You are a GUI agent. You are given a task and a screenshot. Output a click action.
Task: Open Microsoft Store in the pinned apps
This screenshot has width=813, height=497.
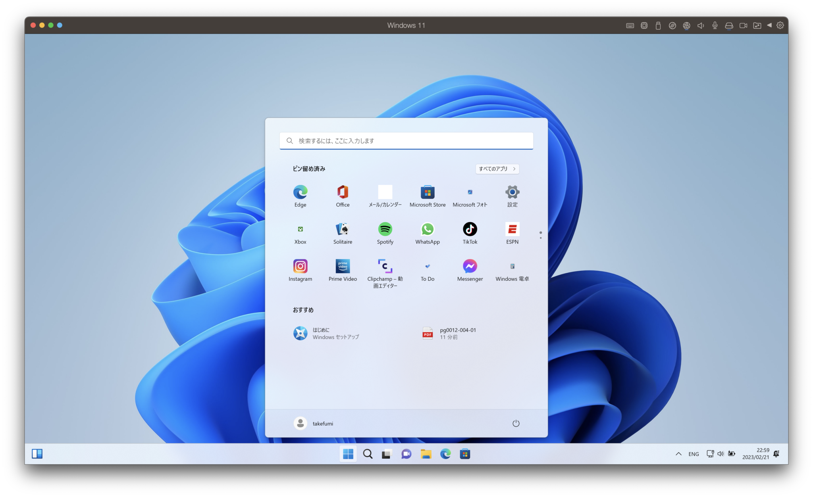(428, 196)
